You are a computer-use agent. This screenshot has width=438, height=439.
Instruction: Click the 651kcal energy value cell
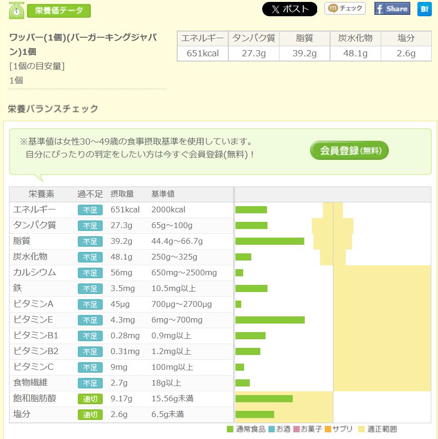point(203,53)
